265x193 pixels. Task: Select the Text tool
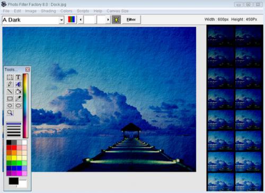pos(18,77)
